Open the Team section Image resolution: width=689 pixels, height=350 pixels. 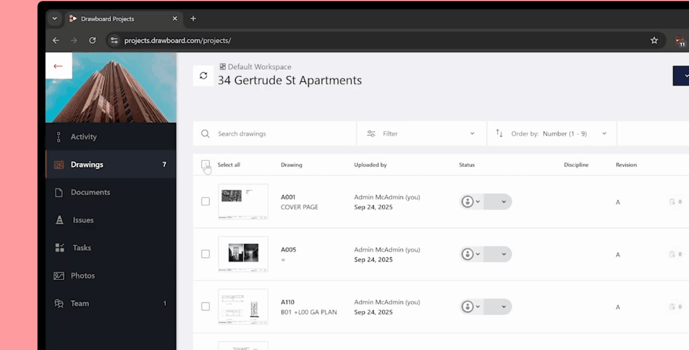pyautogui.click(x=111, y=303)
